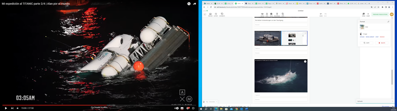Toggle subtitles on the video player
The image size is (397, 111).
click(x=182, y=108)
